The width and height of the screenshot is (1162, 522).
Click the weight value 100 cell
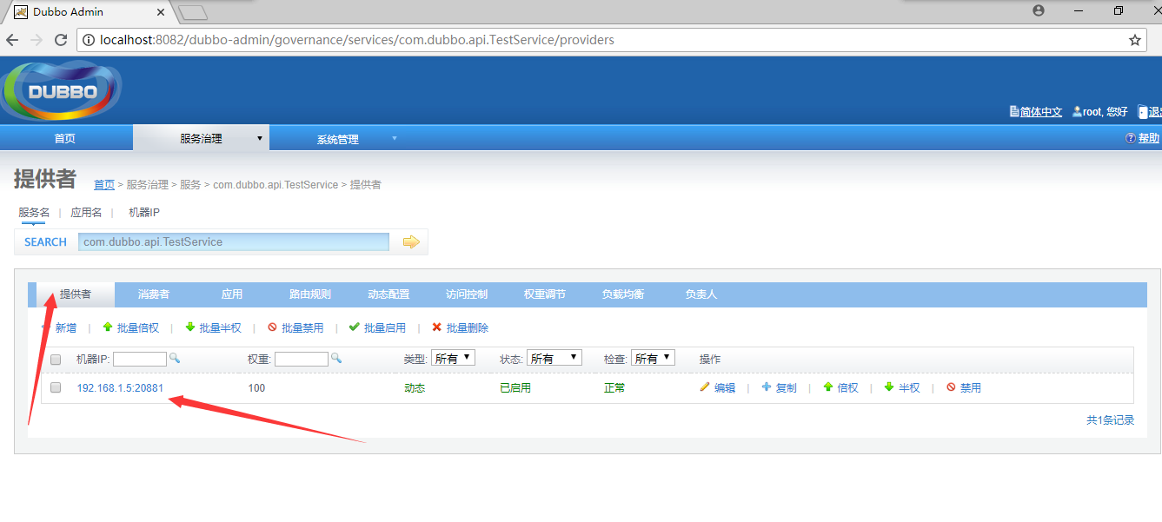point(256,388)
